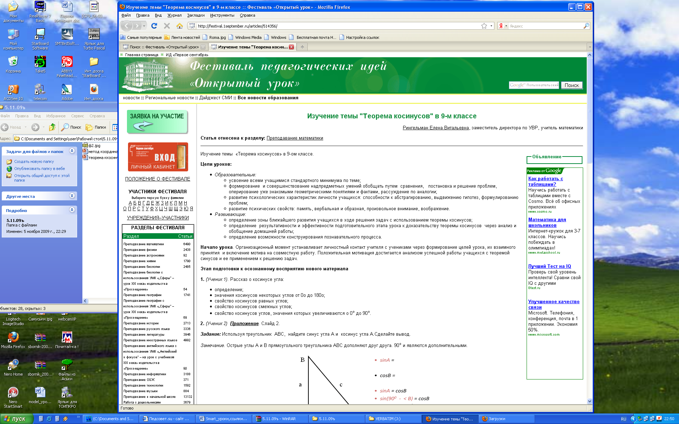Switch to VERBATIM (J:) taskbar window
This screenshot has height=424, width=679.
(393, 419)
